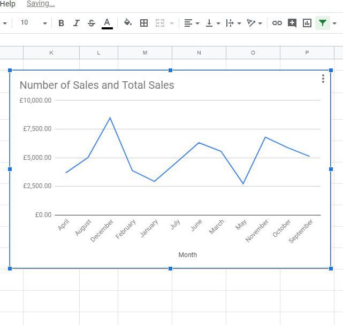Open the text color picker

tap(107, 23)
